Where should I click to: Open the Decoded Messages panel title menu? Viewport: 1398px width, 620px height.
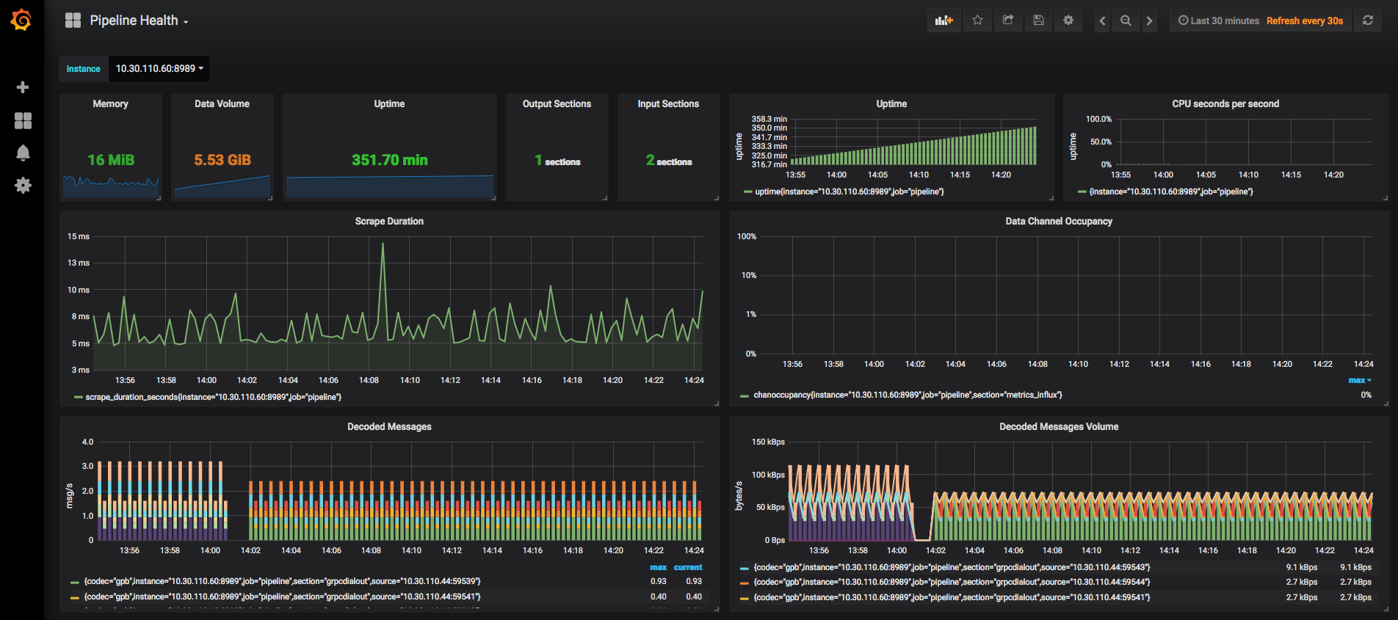point(389,426)
